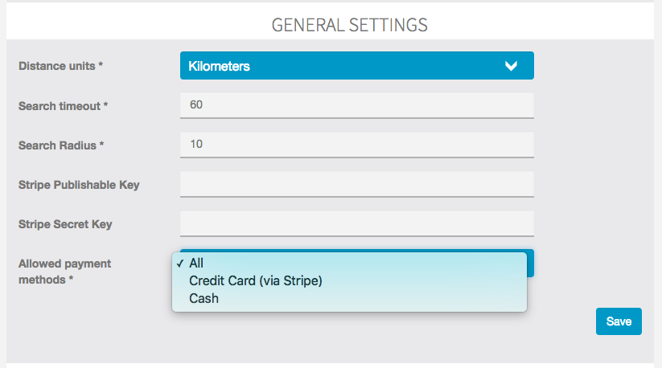662x368 pixels.
Task: Click the Stripe Secret Key label
Action: (x=65, y=224)
